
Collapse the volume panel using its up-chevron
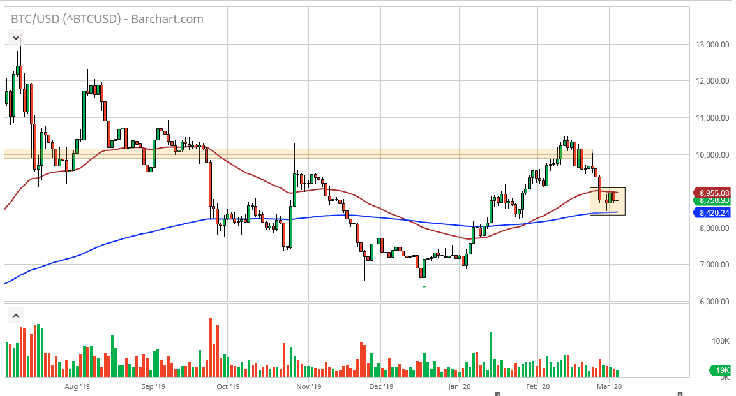pos(15,314)
